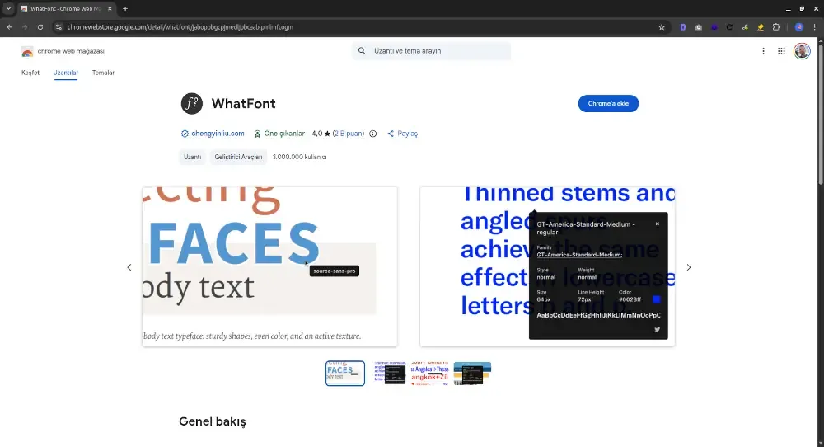
Task: Switch to the Keşfet tab
Action: (x=30, y=73)
